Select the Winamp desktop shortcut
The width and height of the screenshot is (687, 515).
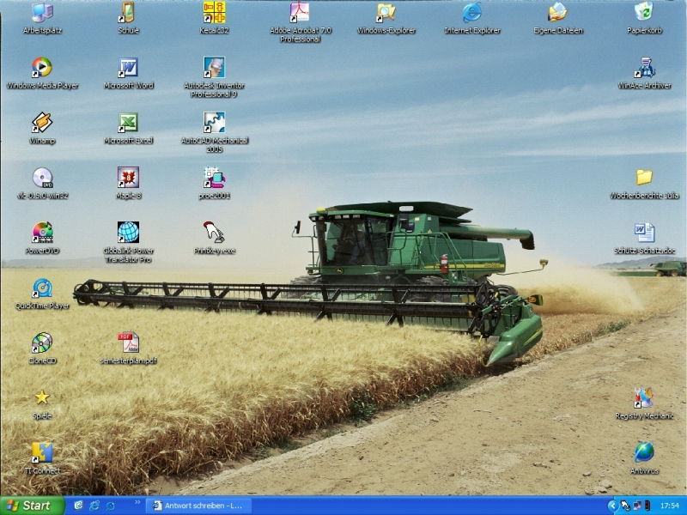[42, 123]
